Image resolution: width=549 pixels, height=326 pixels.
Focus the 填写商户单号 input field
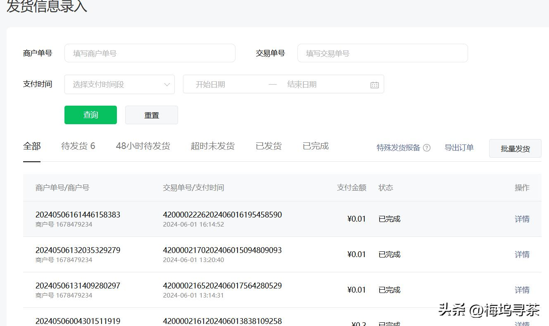(150, 53)
